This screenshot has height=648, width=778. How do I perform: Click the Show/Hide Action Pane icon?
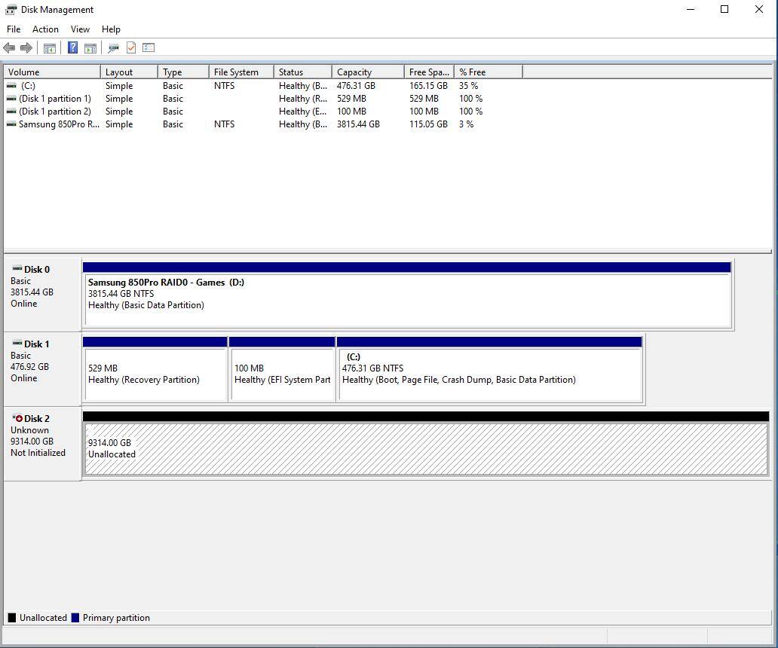[90, 48]
